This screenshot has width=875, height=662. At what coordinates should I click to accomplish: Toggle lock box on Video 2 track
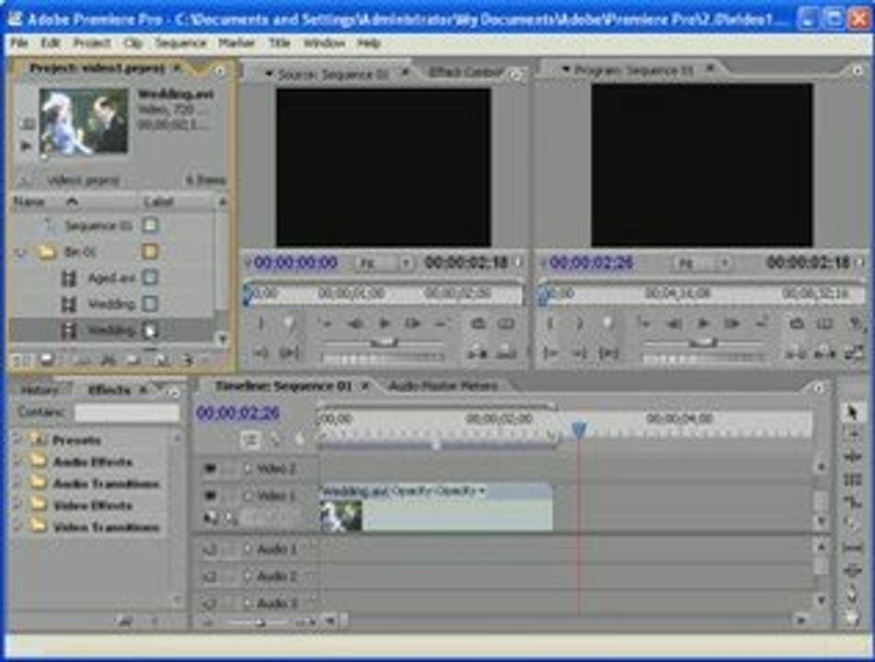(229, 469)
